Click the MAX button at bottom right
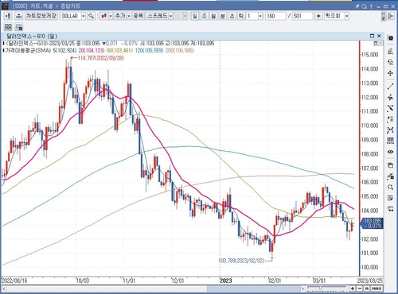This screenshot has width=398, height=294. coord(377,288)
